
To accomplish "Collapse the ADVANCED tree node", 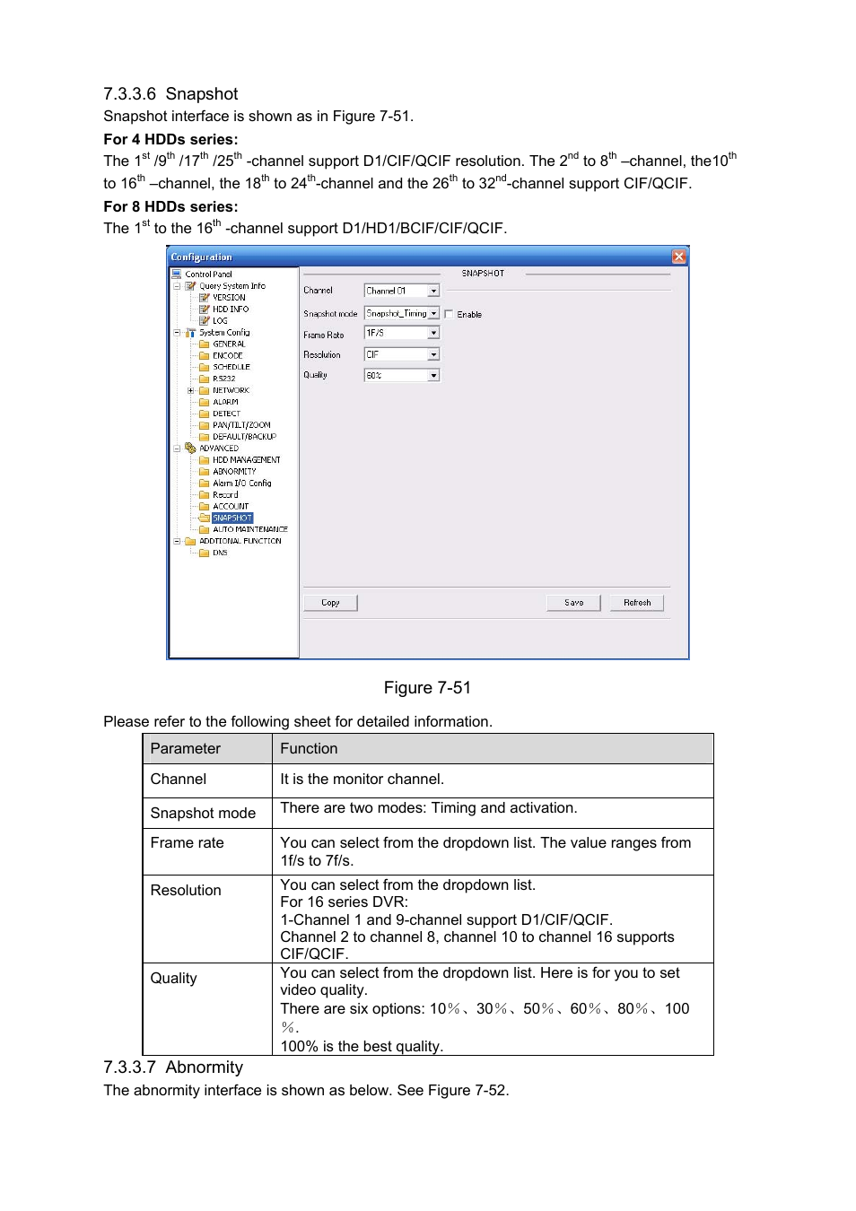I will pos(177,449).
